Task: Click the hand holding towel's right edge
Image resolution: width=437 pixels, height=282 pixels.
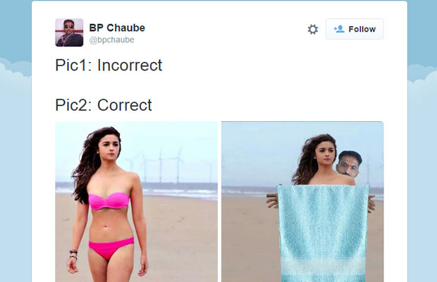Action: tap(371, 204)
